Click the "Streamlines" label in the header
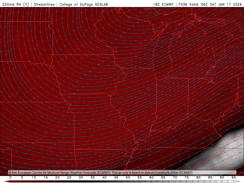244x183 pixels. coord(44,4)
